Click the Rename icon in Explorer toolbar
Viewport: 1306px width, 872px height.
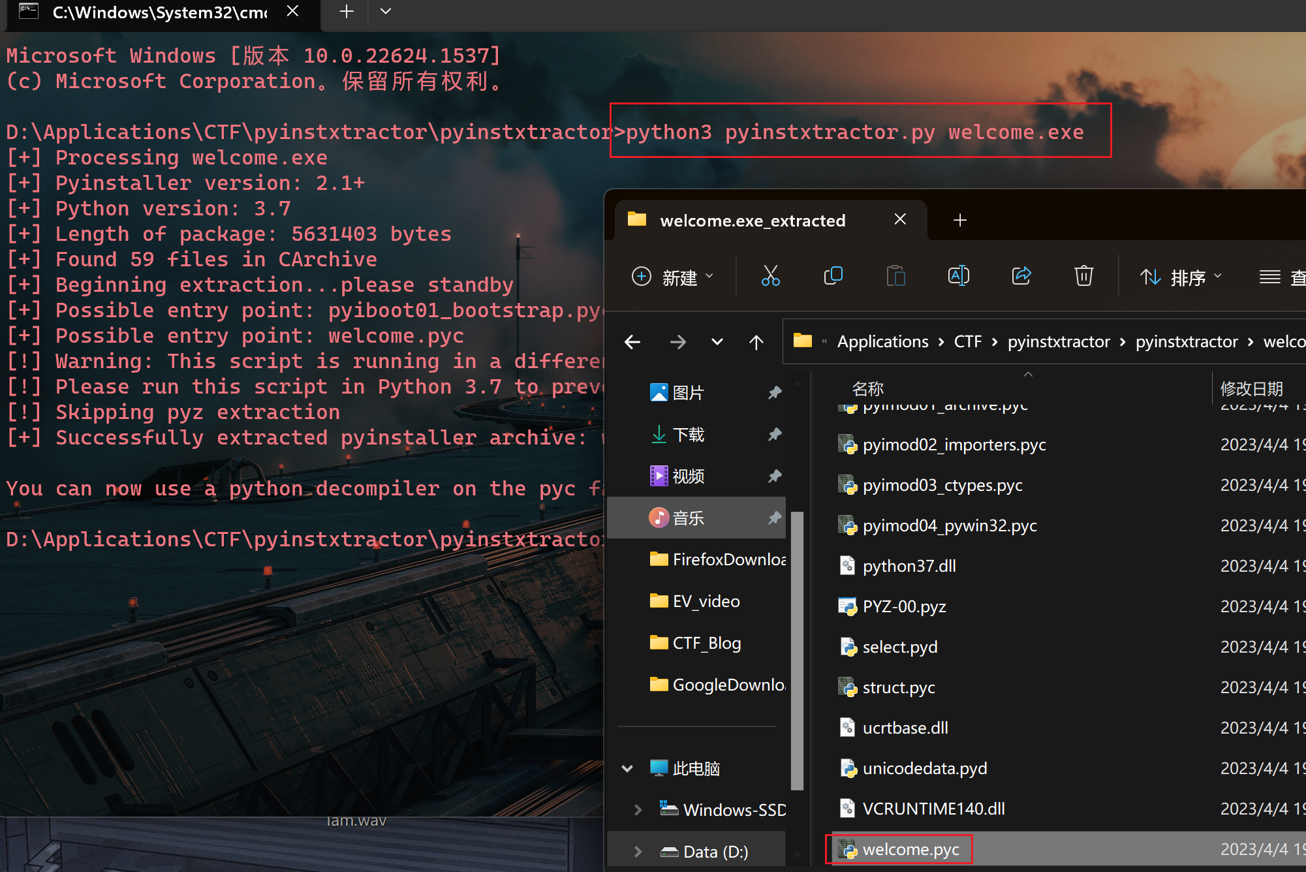click(x=958, y=276)
